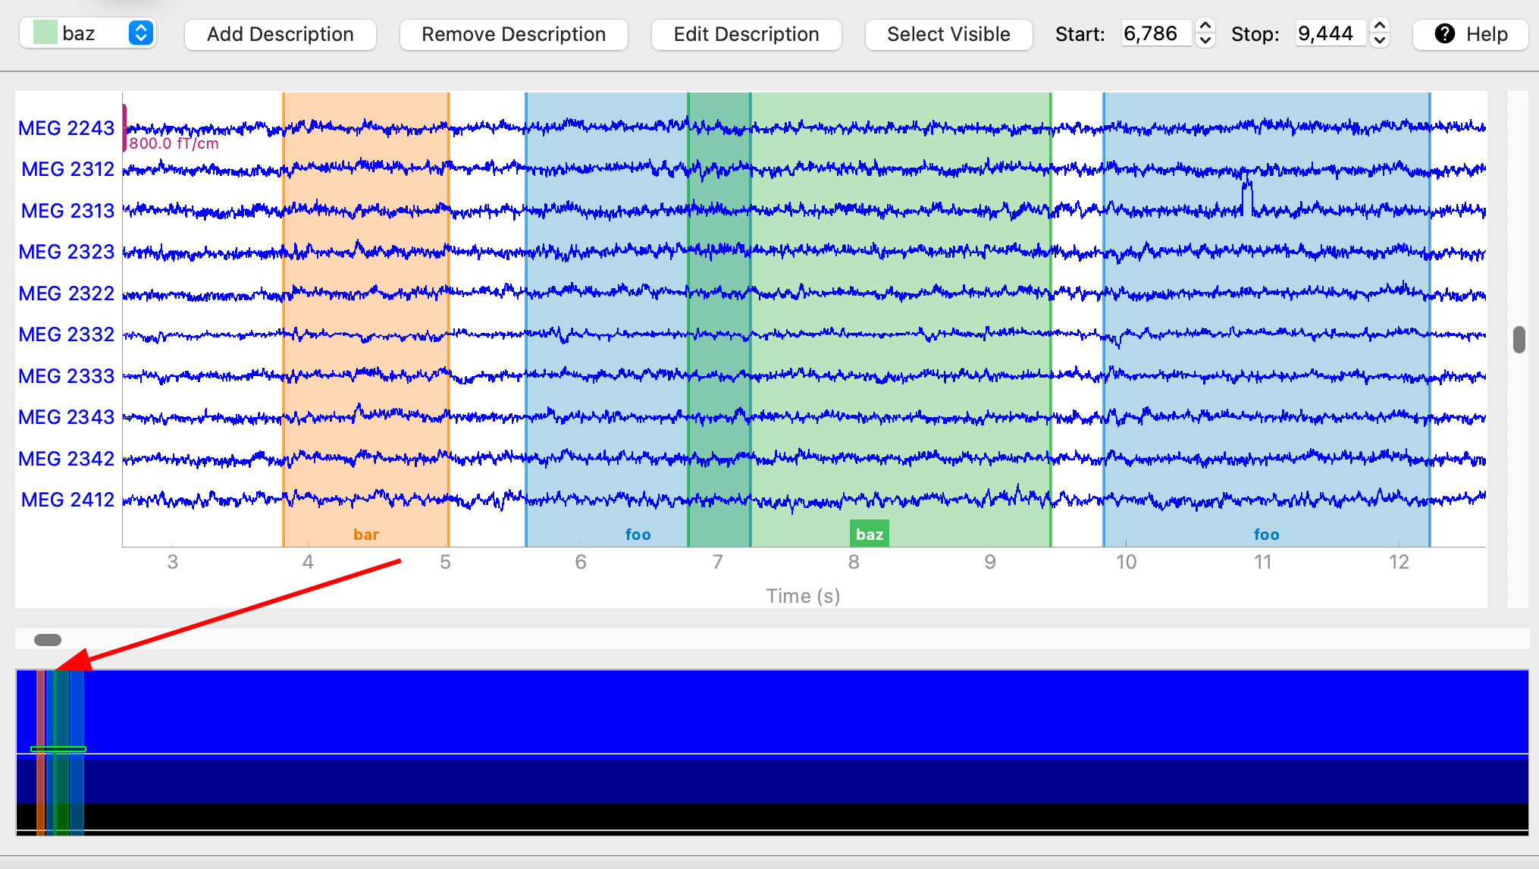Screen dimensions: 1539x869
Task: Click the bar annotation label
Action: [x=366, y=534]
